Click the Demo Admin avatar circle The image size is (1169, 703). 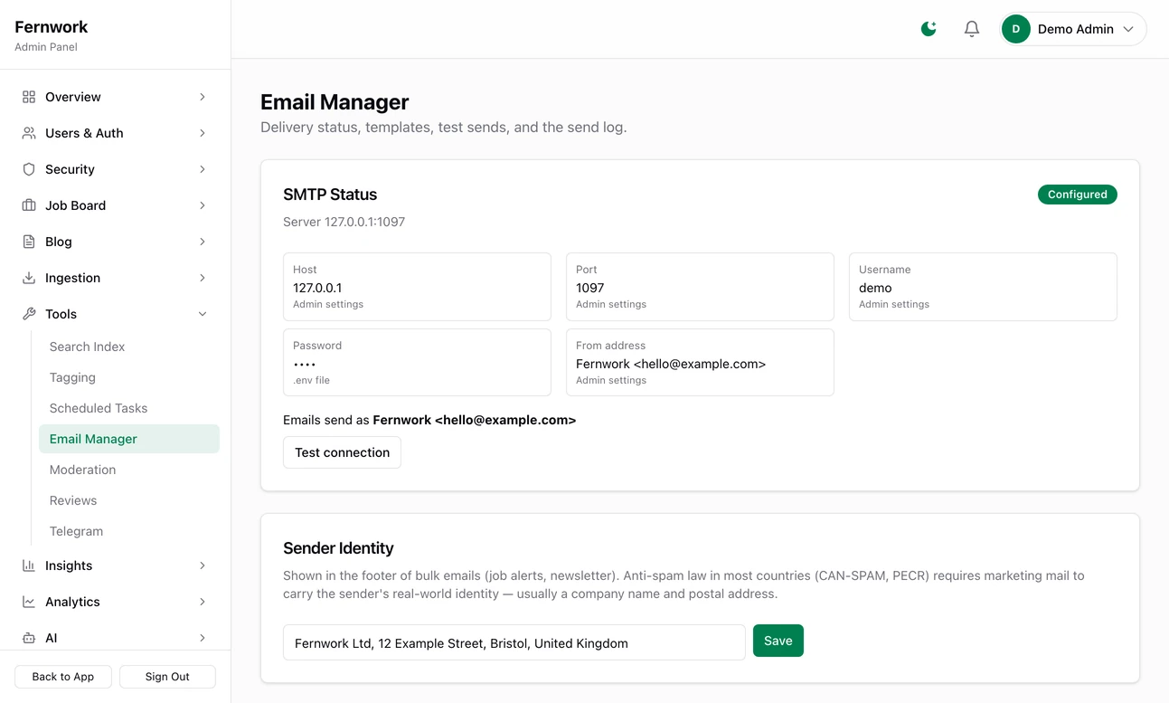coord(1016,29)
